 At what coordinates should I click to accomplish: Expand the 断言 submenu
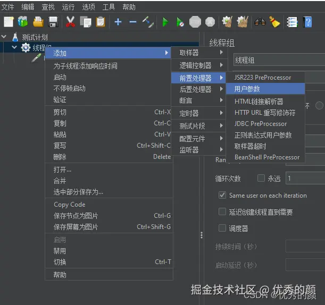[198, 100]
